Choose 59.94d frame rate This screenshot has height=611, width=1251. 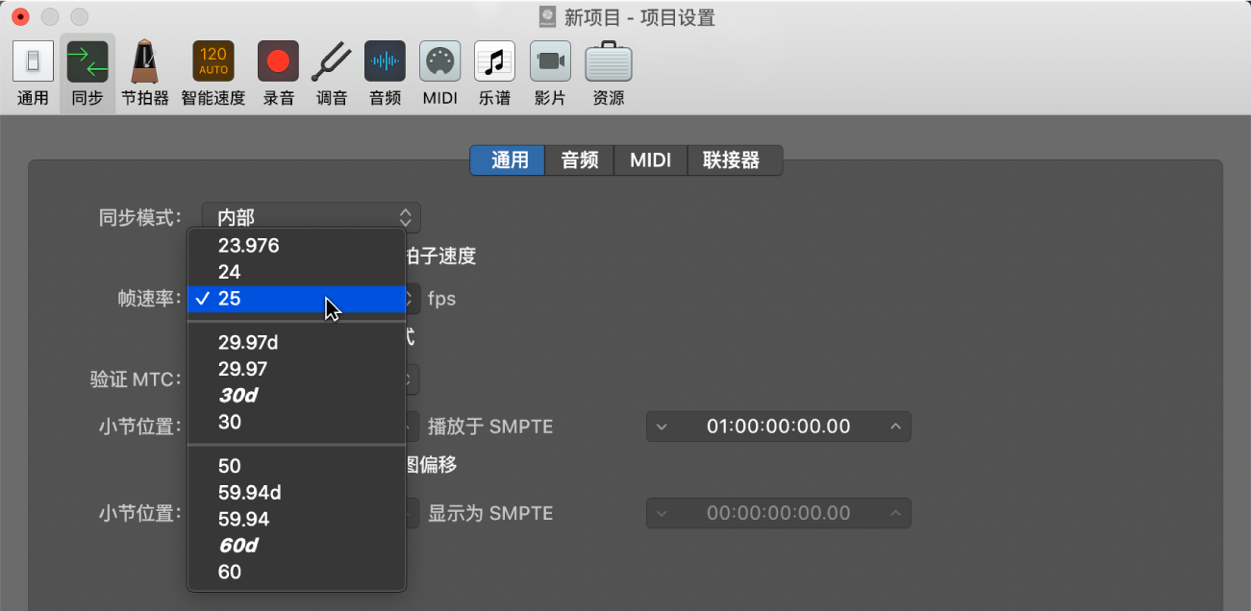point(296,493)
